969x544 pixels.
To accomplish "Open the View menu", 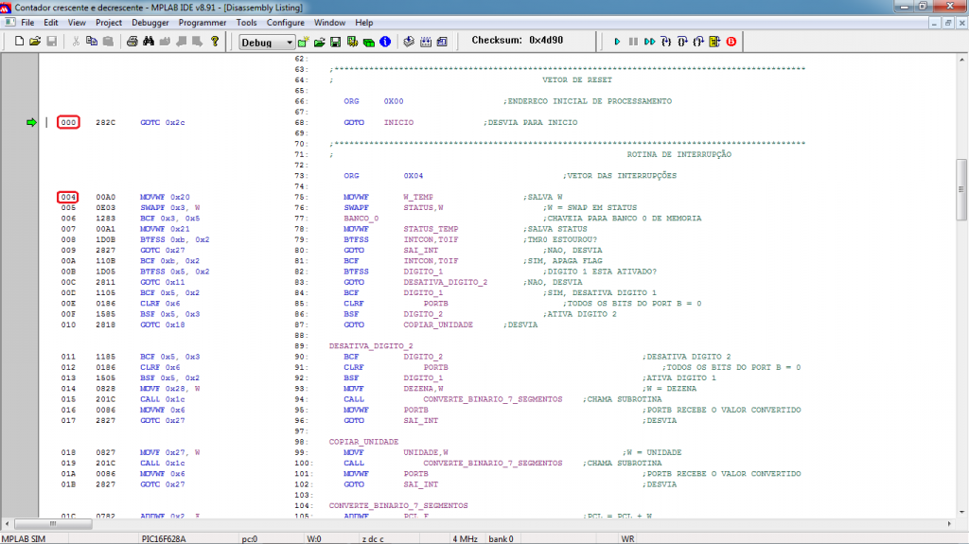I will tap(77, 23).
